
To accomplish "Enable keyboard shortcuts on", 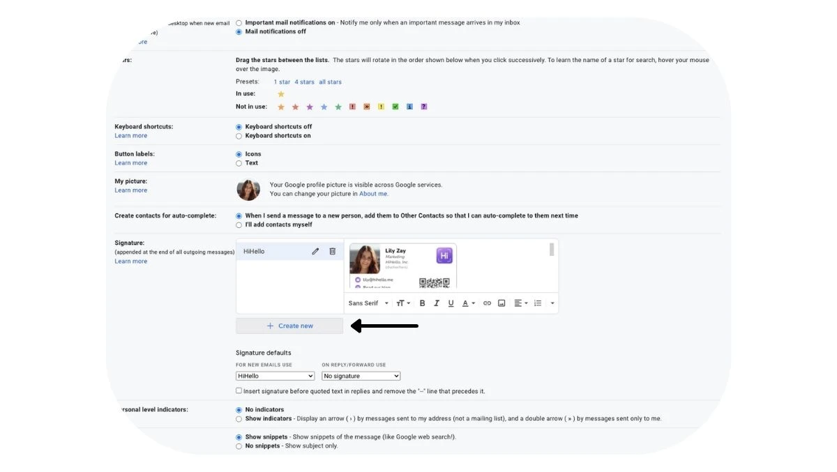I will (239, 135).
